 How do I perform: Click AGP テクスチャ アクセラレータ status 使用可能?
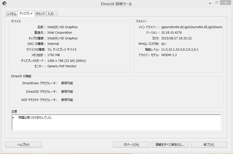click(x=67, y=100)
